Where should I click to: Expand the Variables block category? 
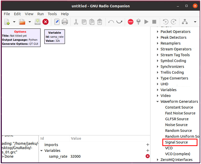[x=158, y=90]
